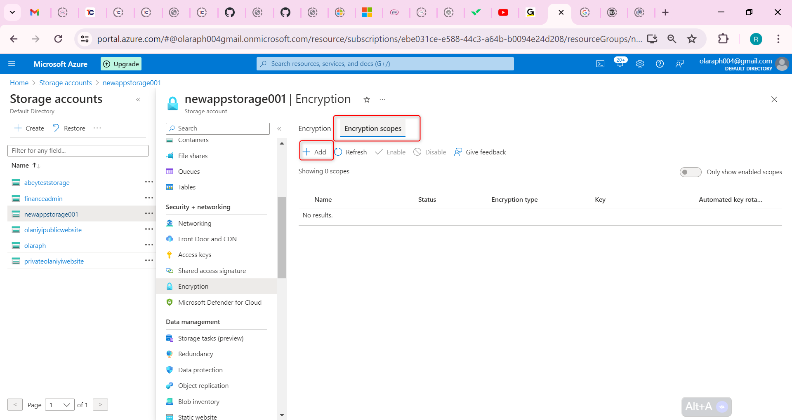Image resolution: width=792 pixels, height=420 pixels.
Task: Switch to the Encryption scopes tab
Action: click(x=373, y=128)
